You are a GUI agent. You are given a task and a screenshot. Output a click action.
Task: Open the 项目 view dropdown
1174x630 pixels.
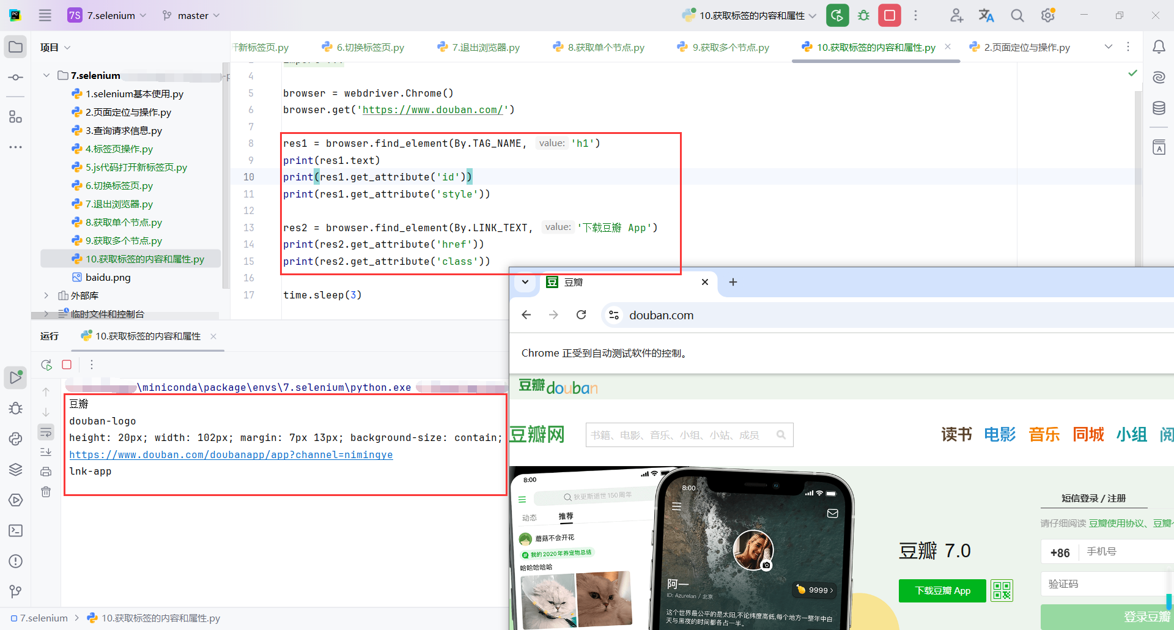click(55, 47)
